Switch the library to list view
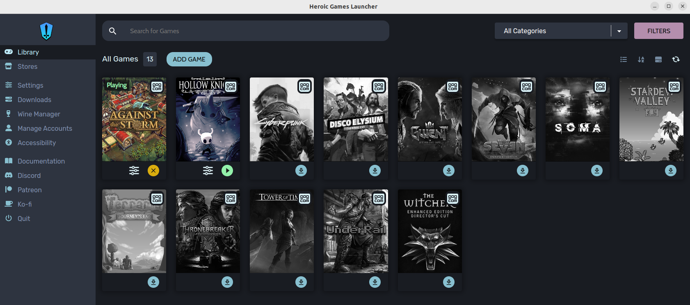 (x=624, y=59)
